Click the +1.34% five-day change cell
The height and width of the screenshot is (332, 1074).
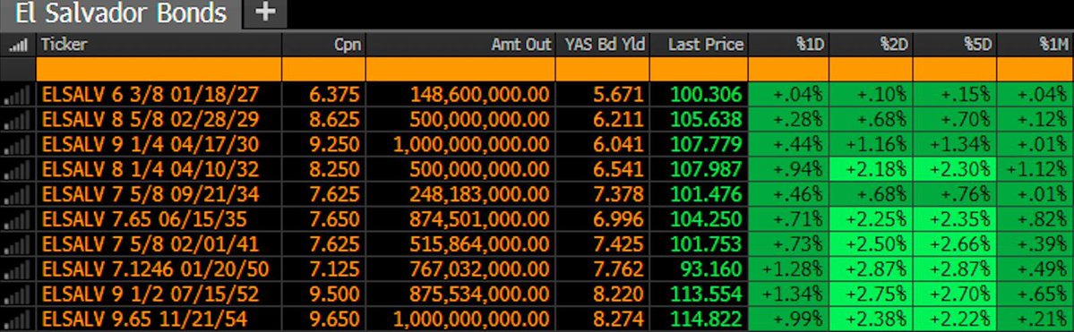(954, 144)
